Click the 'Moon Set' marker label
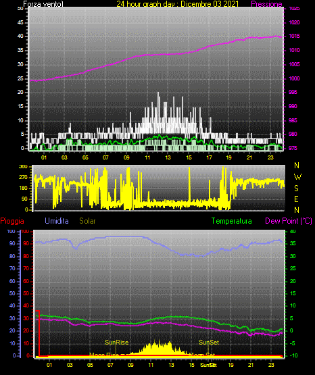The width and height of the screenshot is (315, 375). pos(202,355)
